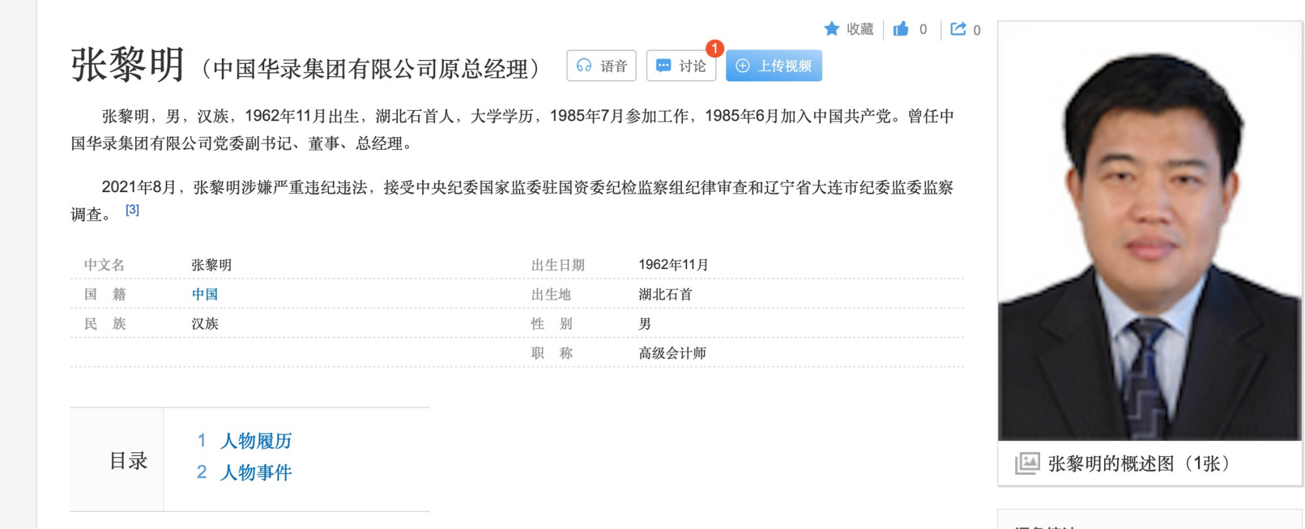
Task: Click the star favorite icon
Action: tap(831, 29)
